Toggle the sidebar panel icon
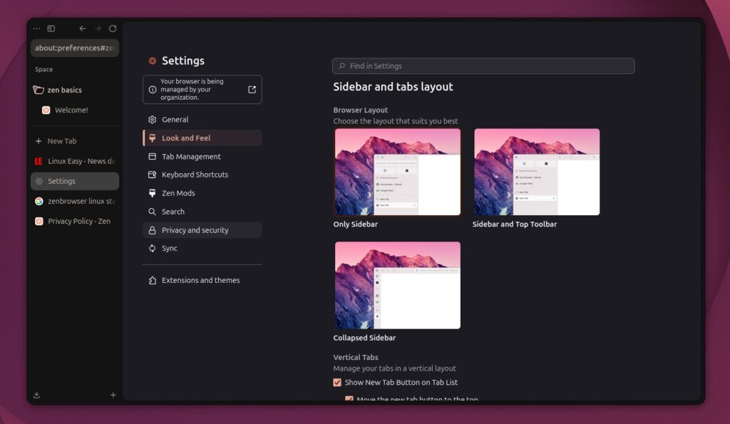Image resolution: width=730 pixels, height=424 pixels. point(51,29)
